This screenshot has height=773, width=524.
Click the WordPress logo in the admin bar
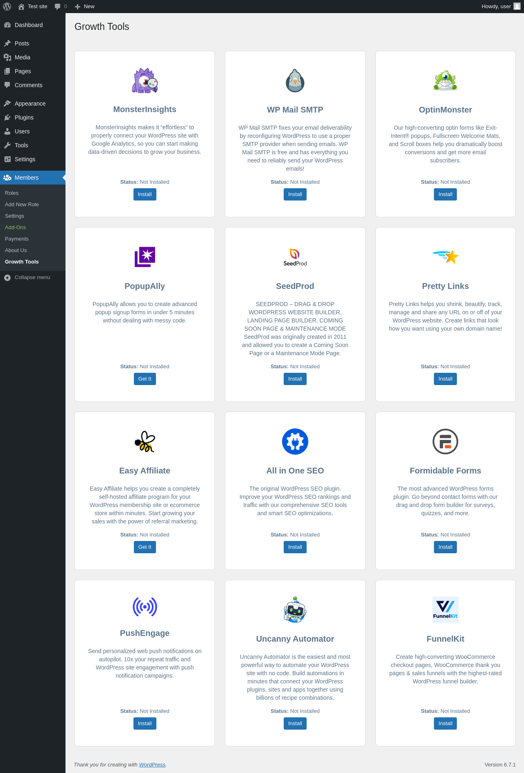[x=7, y=7]
